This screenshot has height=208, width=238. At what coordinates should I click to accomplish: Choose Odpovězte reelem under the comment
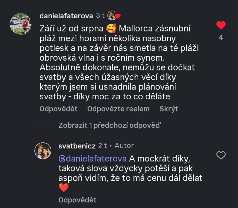118,109
